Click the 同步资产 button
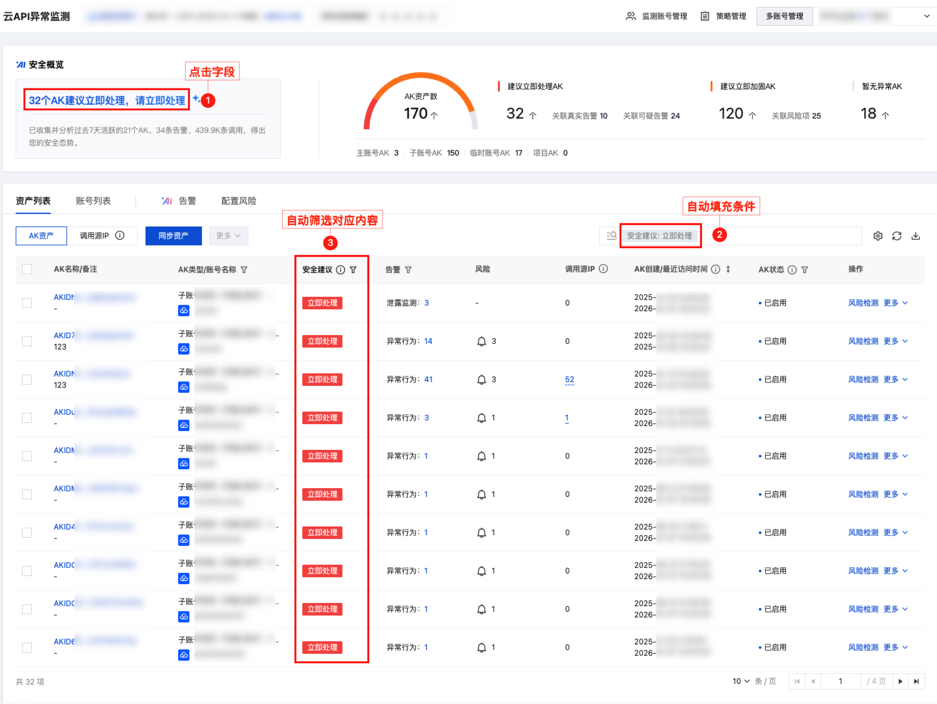The image size is (937, 704). [173, 236]
